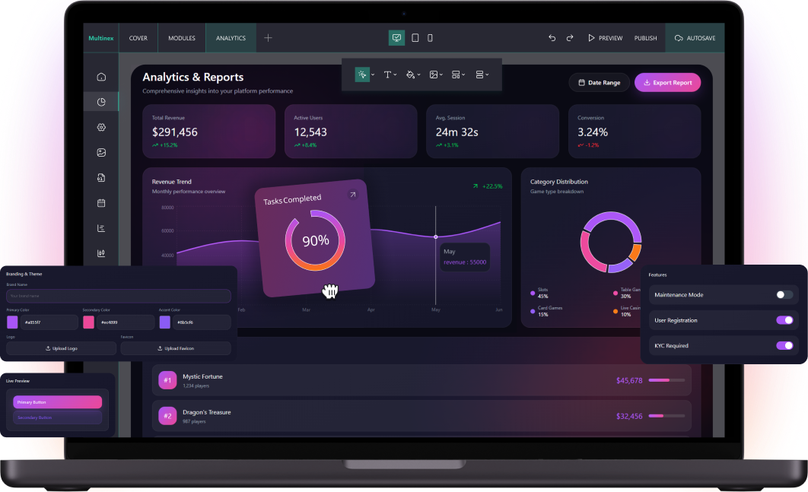Enable the Maintenance Mode toggle

coord(784,294)
